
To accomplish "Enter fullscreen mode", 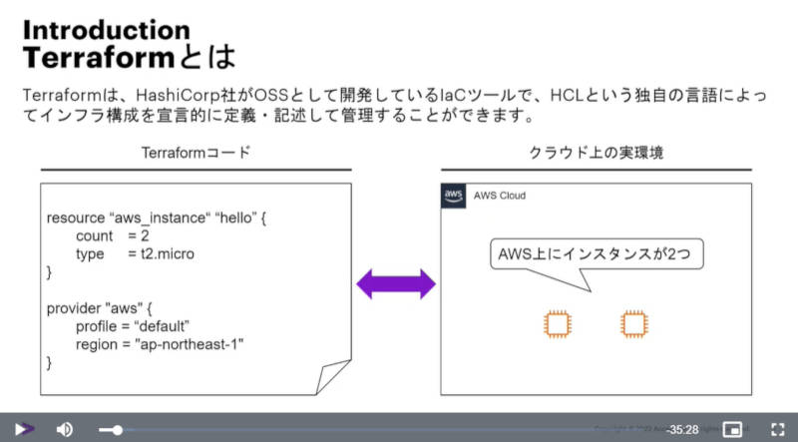I will click(x=777, y=430).
